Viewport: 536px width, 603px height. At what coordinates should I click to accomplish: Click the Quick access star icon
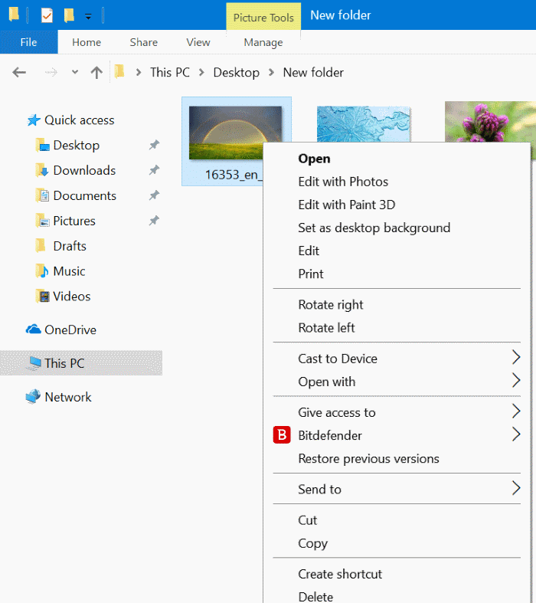(x=34, y=120)
